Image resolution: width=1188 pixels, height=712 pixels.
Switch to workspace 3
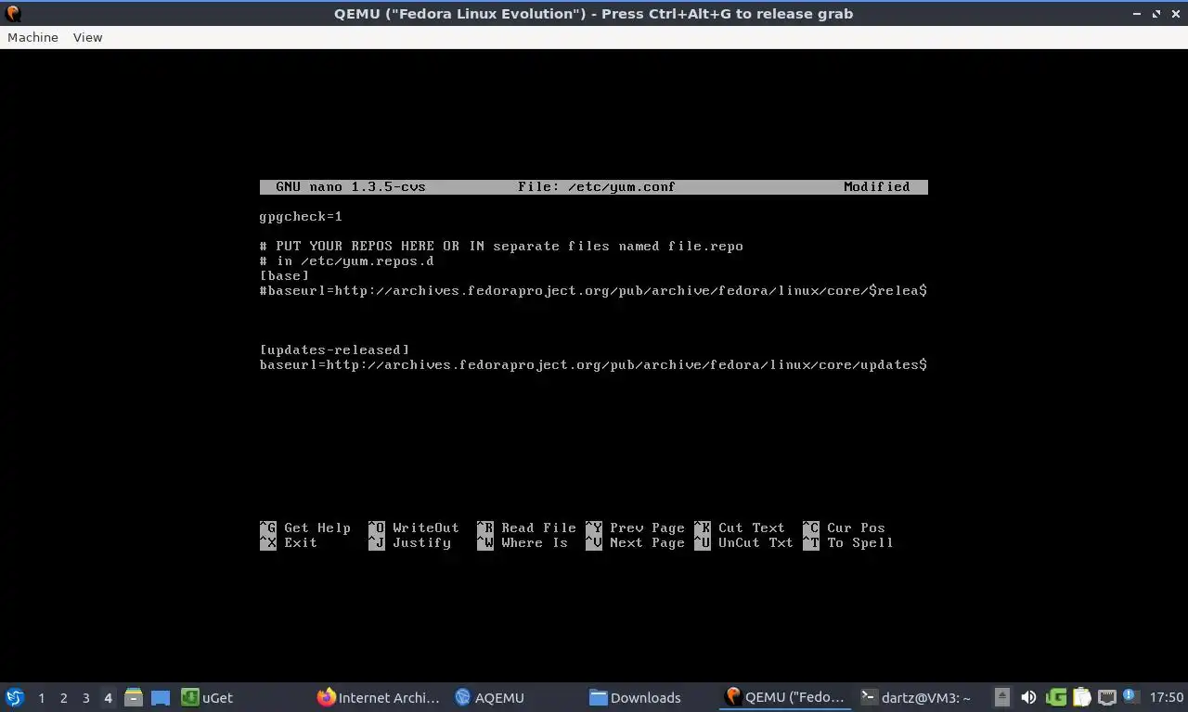[85, 698]
